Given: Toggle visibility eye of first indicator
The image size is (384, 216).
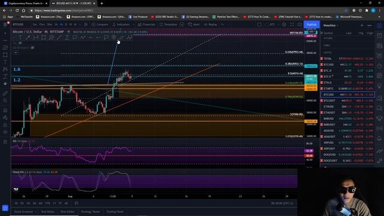Looking at the screenshot, I should pyautogui.click(x=20, y=43).
